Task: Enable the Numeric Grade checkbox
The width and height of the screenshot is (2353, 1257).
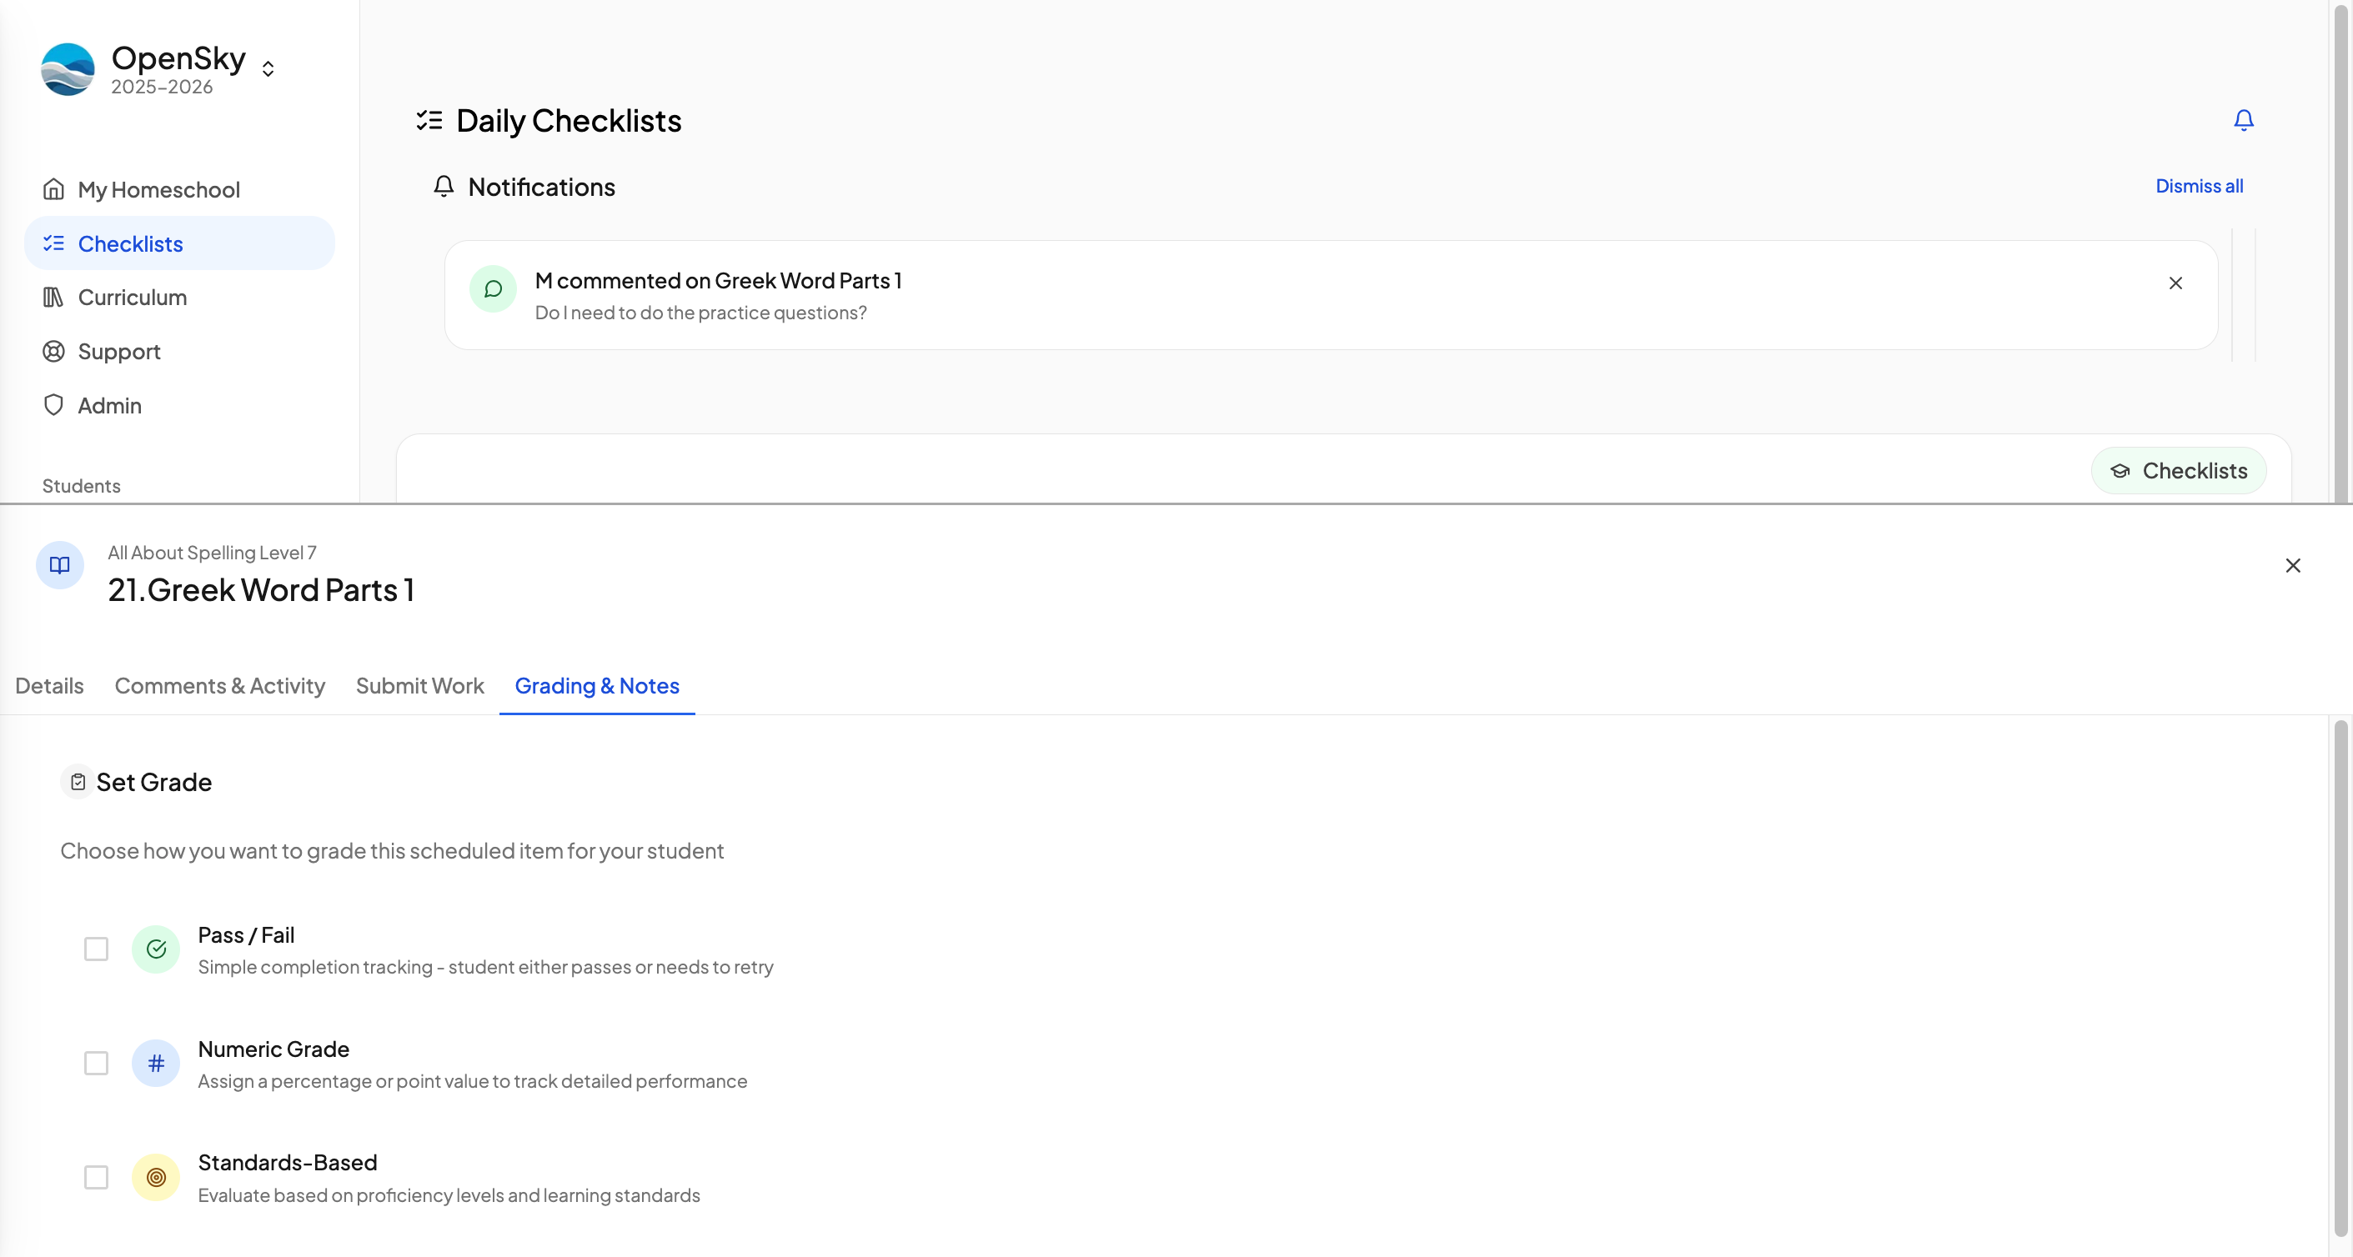Action: (x=96, y=1064)
